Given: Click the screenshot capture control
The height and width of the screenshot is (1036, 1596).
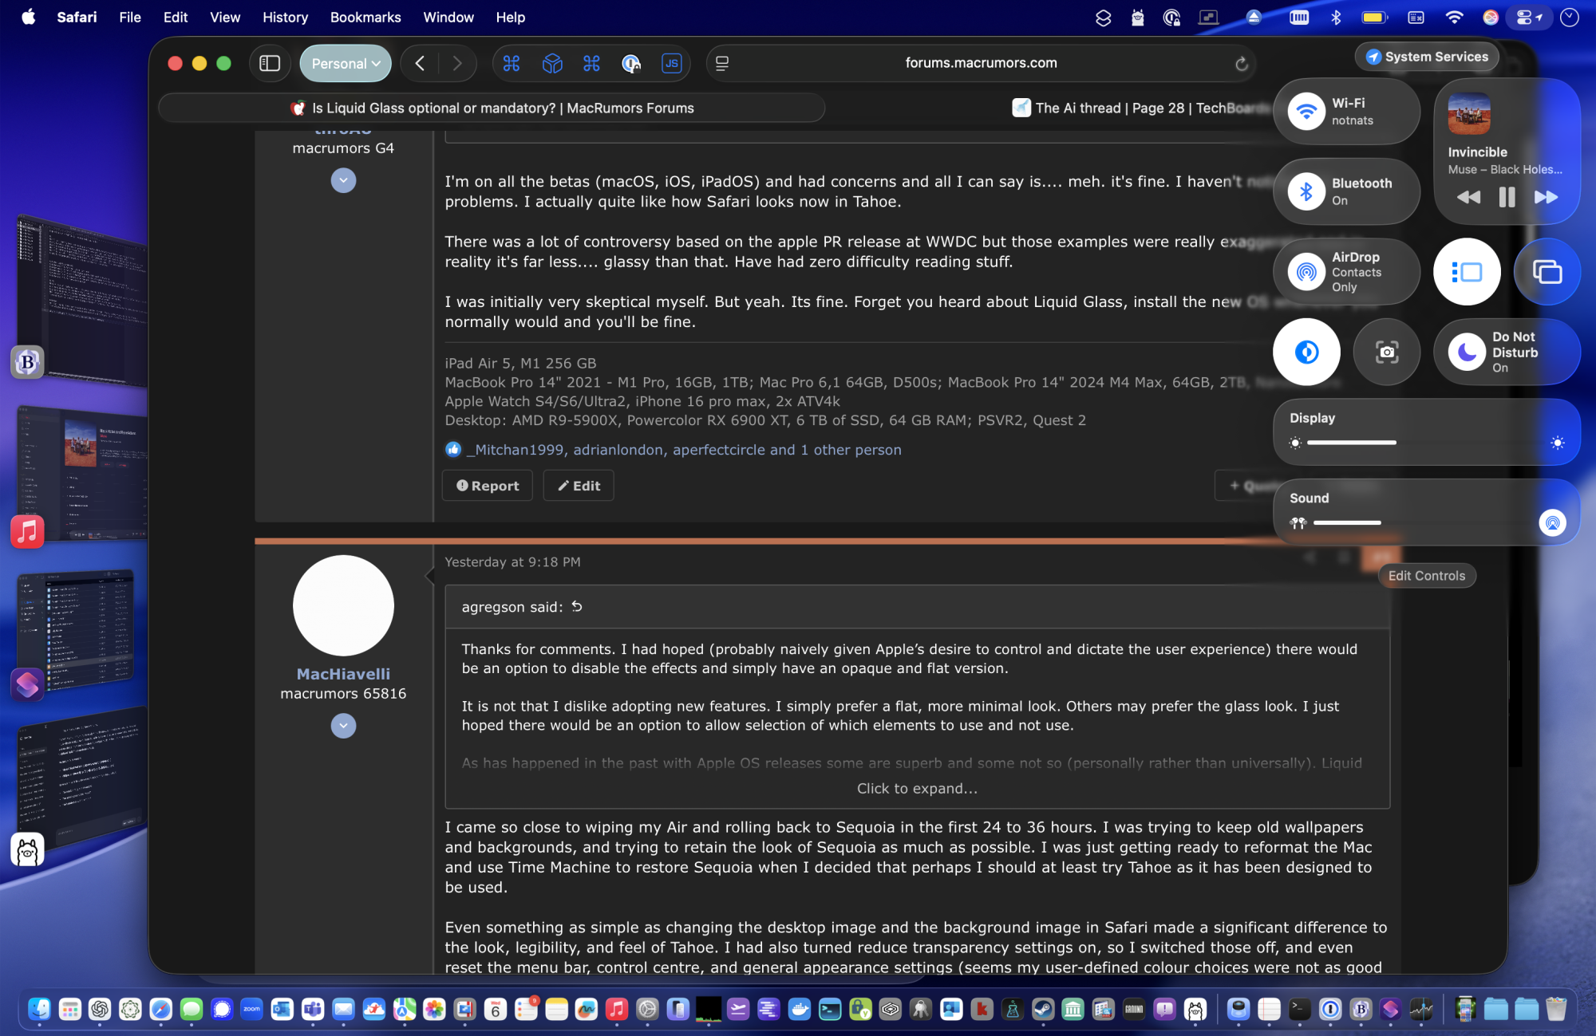Looking at the screenshot, I should 1386,352.
